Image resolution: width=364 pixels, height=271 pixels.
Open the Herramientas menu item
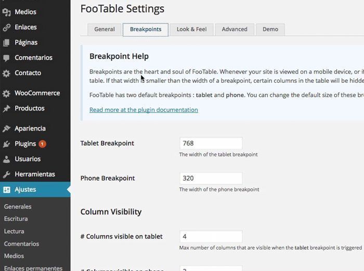tap(35, 174)
